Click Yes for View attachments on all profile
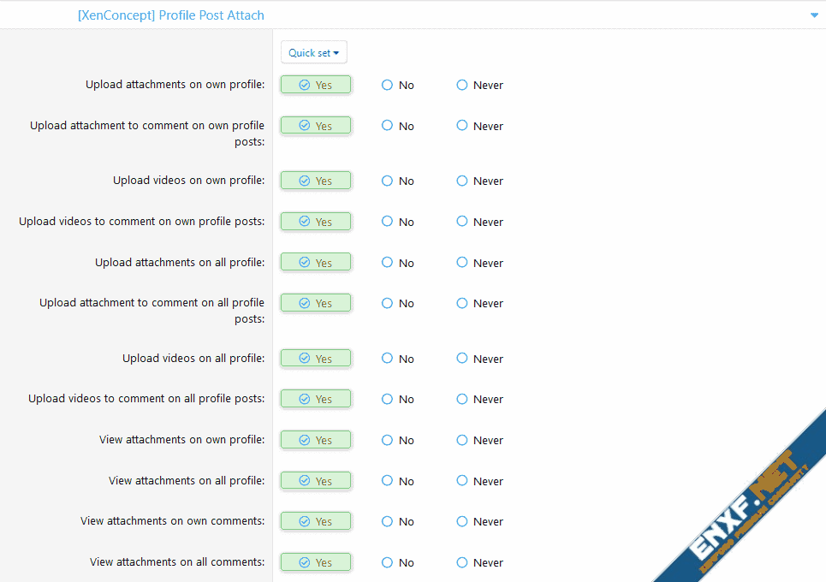826x582 pixels. coord(316,481)
